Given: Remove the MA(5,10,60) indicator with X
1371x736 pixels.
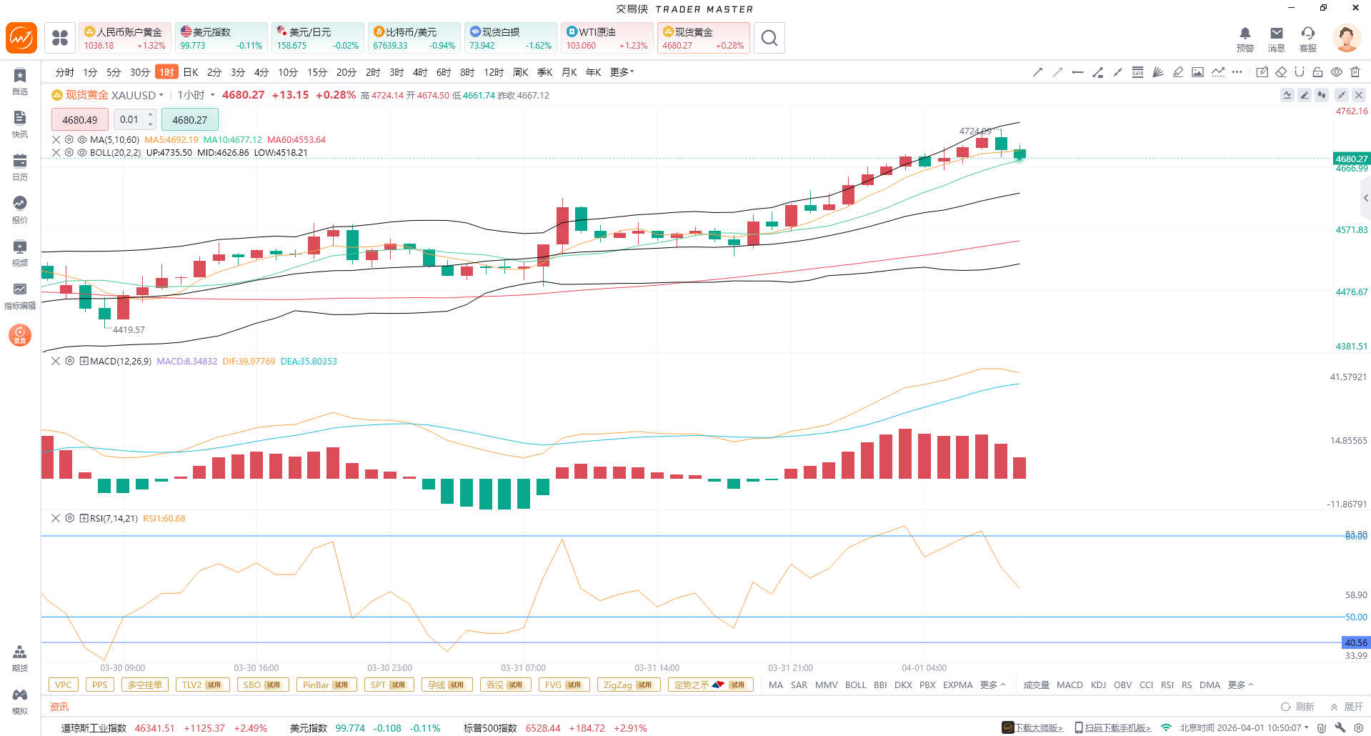Looking at the screenshot, I should pos(56,140).
